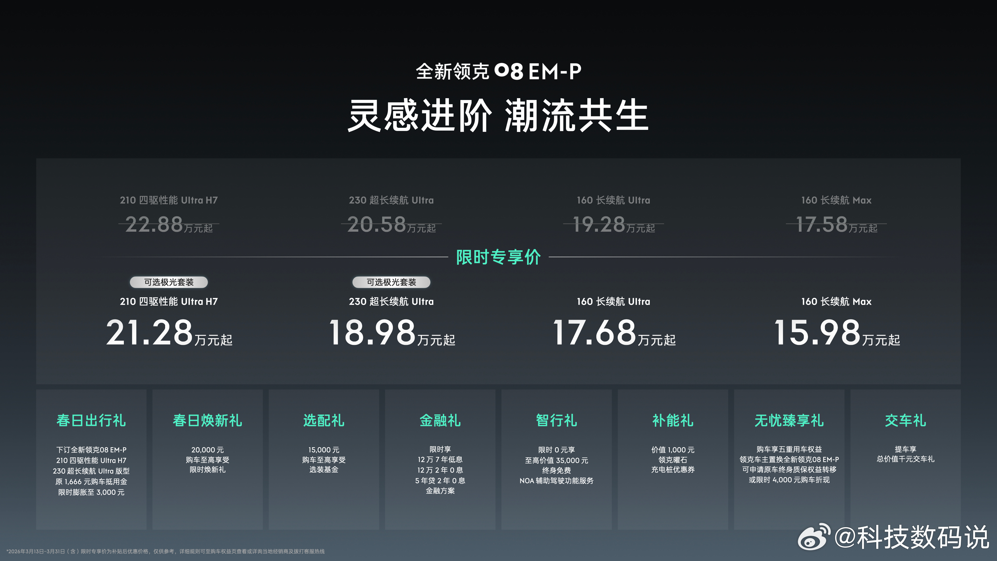Screen dimensions: 997x561
Task: Click the 限时专享价 heading
Action: [498, 257]
